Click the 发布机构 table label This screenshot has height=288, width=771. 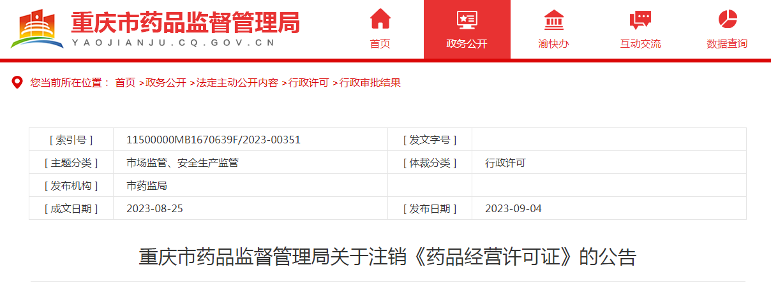[x=71, y=185]
